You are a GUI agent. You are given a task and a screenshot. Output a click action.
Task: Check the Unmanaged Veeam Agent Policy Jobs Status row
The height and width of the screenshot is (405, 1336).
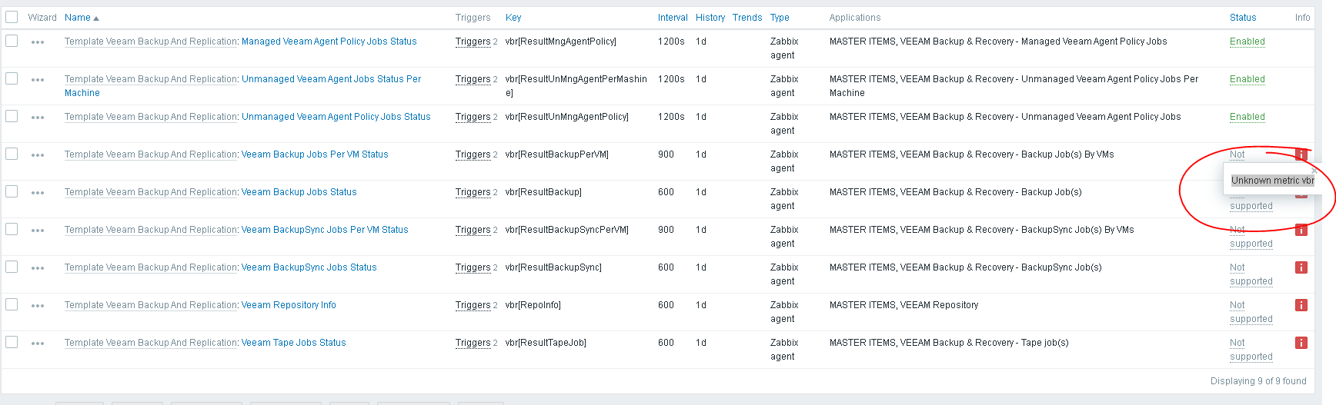coord(12,116)
